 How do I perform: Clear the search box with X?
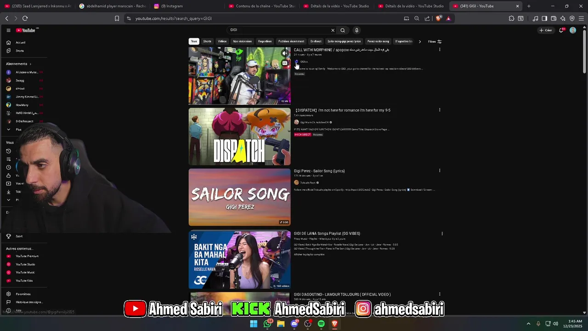tap(333, 30)
